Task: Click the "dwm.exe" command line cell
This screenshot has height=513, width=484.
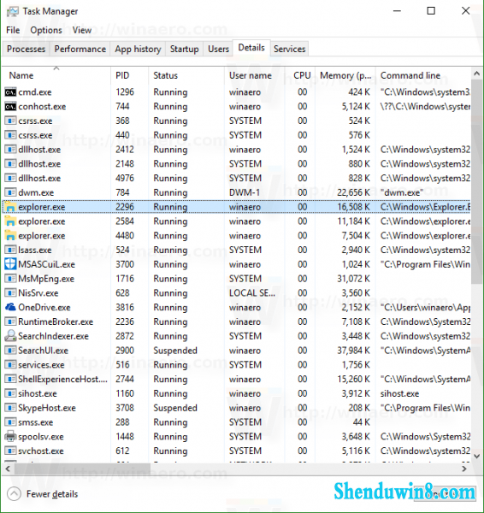Action: 402,192
